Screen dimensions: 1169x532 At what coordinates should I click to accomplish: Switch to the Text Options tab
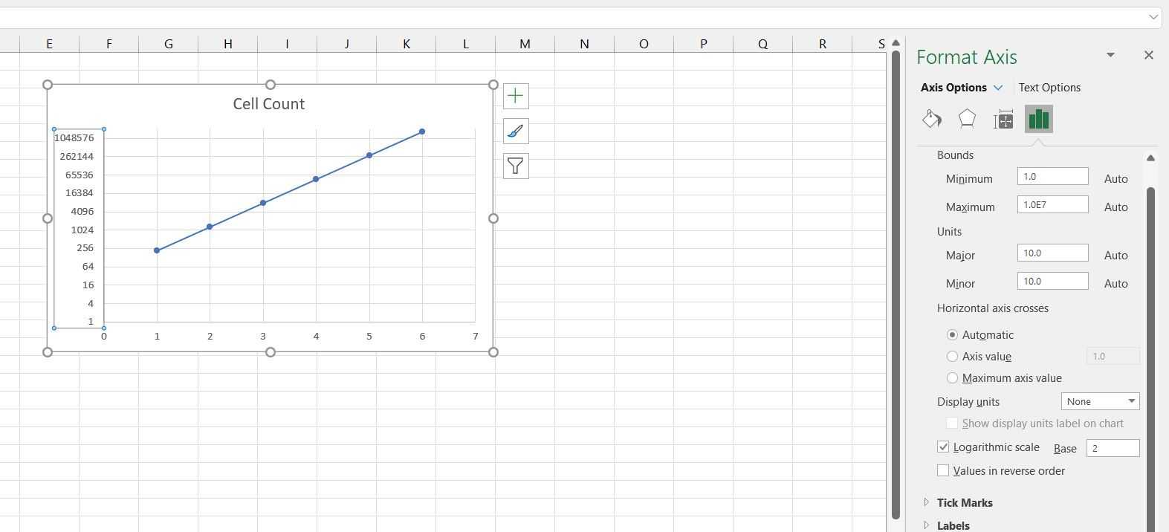pyautogui.click(x=1049, y=88)
